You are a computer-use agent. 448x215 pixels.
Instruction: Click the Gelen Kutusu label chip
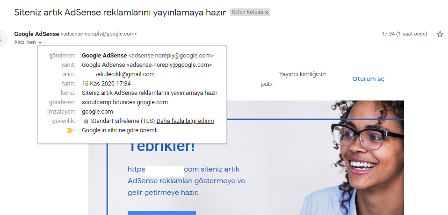coord(250,12)
